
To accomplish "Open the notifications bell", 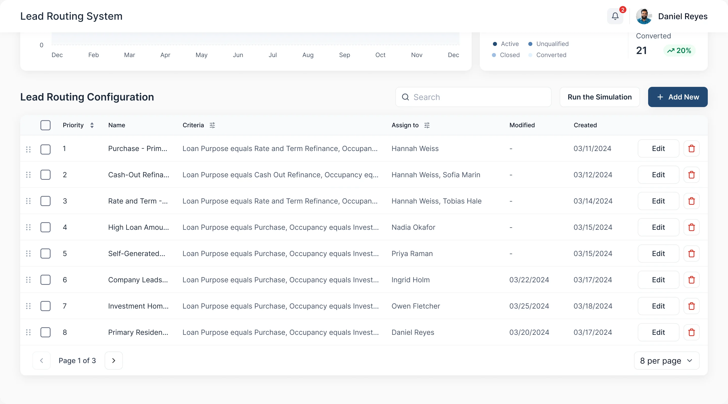I will [615, 16].
